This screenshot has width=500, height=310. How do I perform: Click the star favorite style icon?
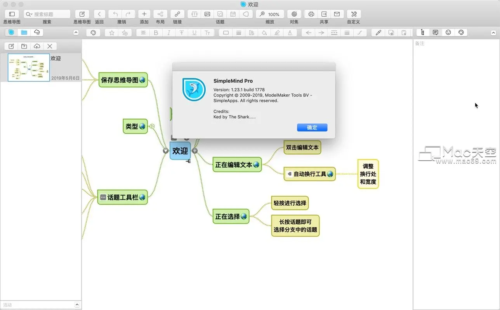click(x=112, y=33)
